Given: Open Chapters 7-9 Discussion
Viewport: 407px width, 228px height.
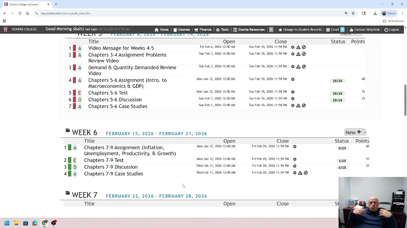Looking at the screenshot, I should coord(111,167).
